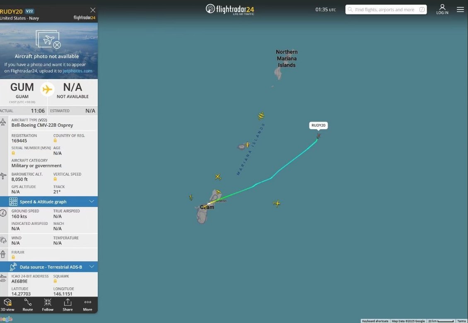Click the V22 aircraft type badge
The image size is (468, 323).
click(x=29, y=11)
